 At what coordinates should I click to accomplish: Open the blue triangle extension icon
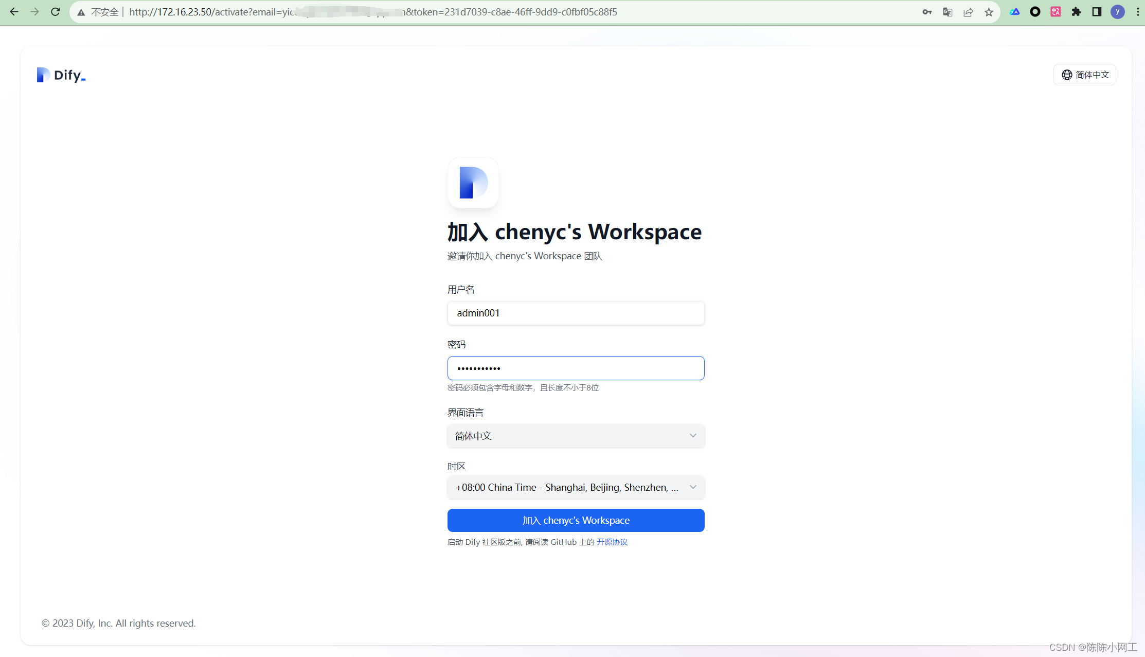[1014, 12]
